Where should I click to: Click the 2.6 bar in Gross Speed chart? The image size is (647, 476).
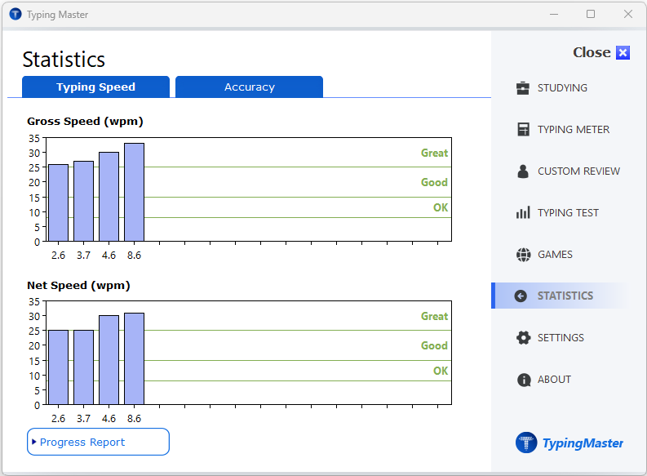[58, 202]
